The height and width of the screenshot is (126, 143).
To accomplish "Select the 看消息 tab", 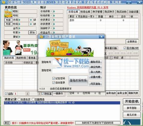I will click(x=32, y=58).
